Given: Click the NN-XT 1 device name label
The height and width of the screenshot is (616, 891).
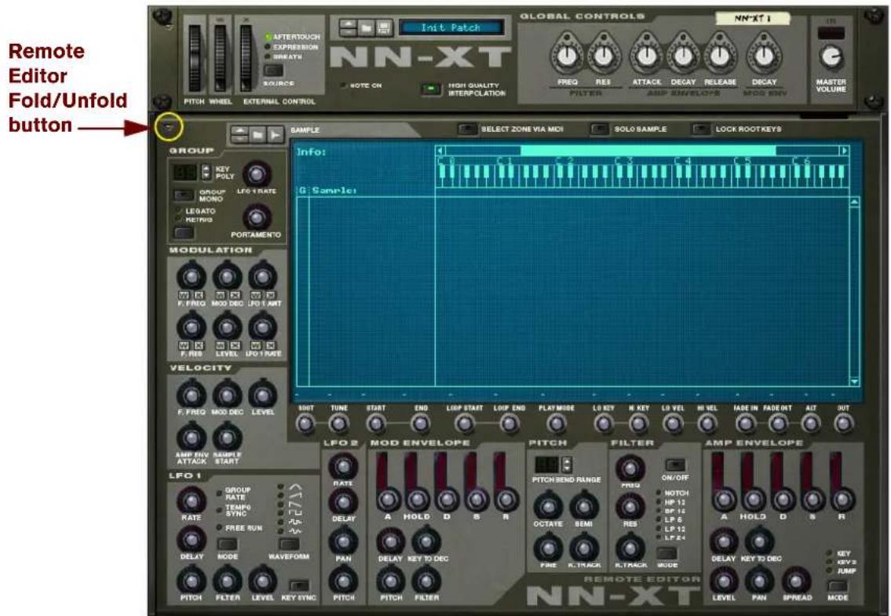Looking at the screenshot, I should (x=752, y=19).
